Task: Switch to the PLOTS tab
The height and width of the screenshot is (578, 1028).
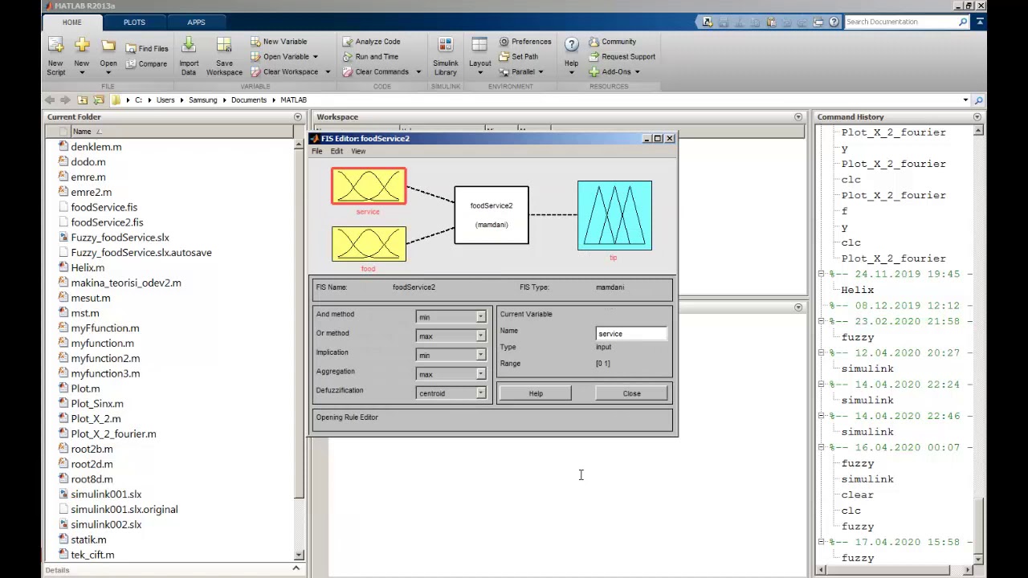Action: point(134,22)
